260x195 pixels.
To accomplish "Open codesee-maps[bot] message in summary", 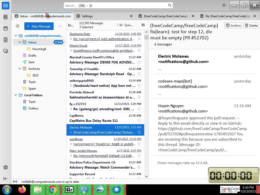I will [x=204, y=86].
